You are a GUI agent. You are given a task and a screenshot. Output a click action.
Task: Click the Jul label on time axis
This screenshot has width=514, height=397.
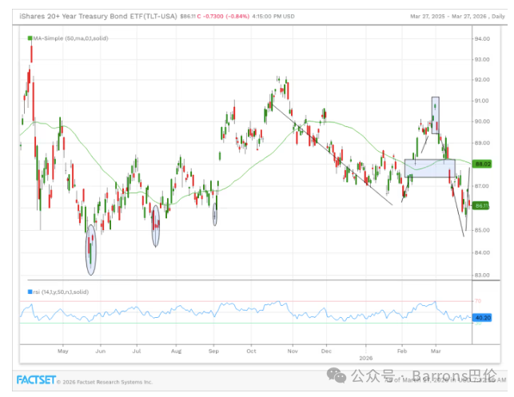[137, 351]
